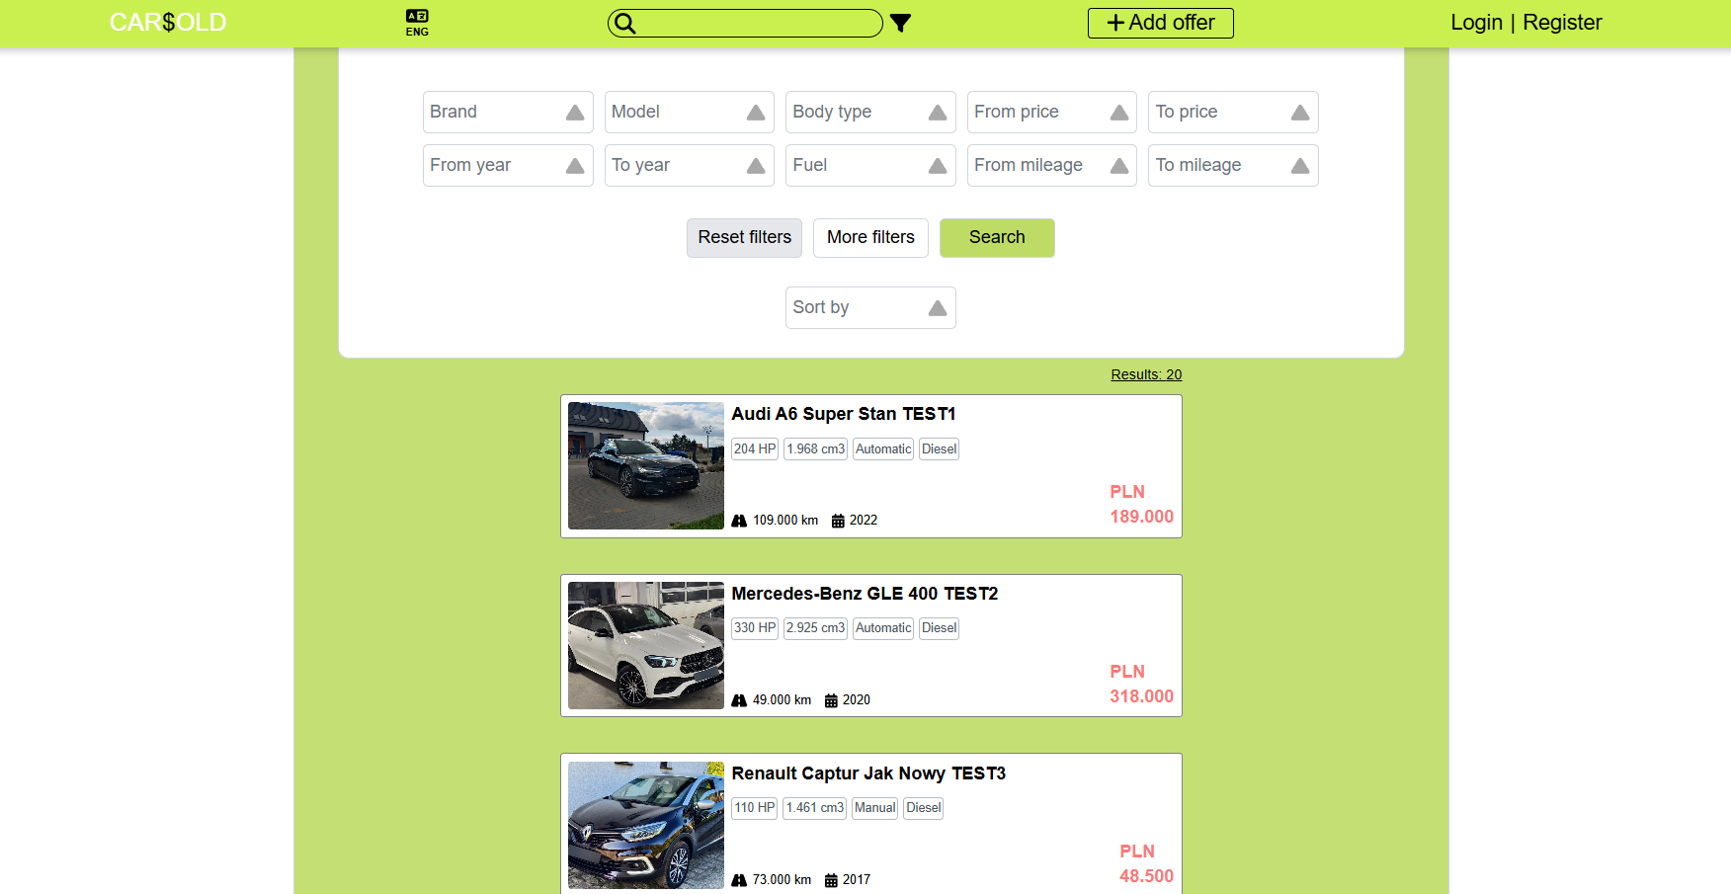Viewport: 1731px width, 894px height.
Task: Open the Renault Captur Jak Nowy TEST3 title
Action: (868, 773)
